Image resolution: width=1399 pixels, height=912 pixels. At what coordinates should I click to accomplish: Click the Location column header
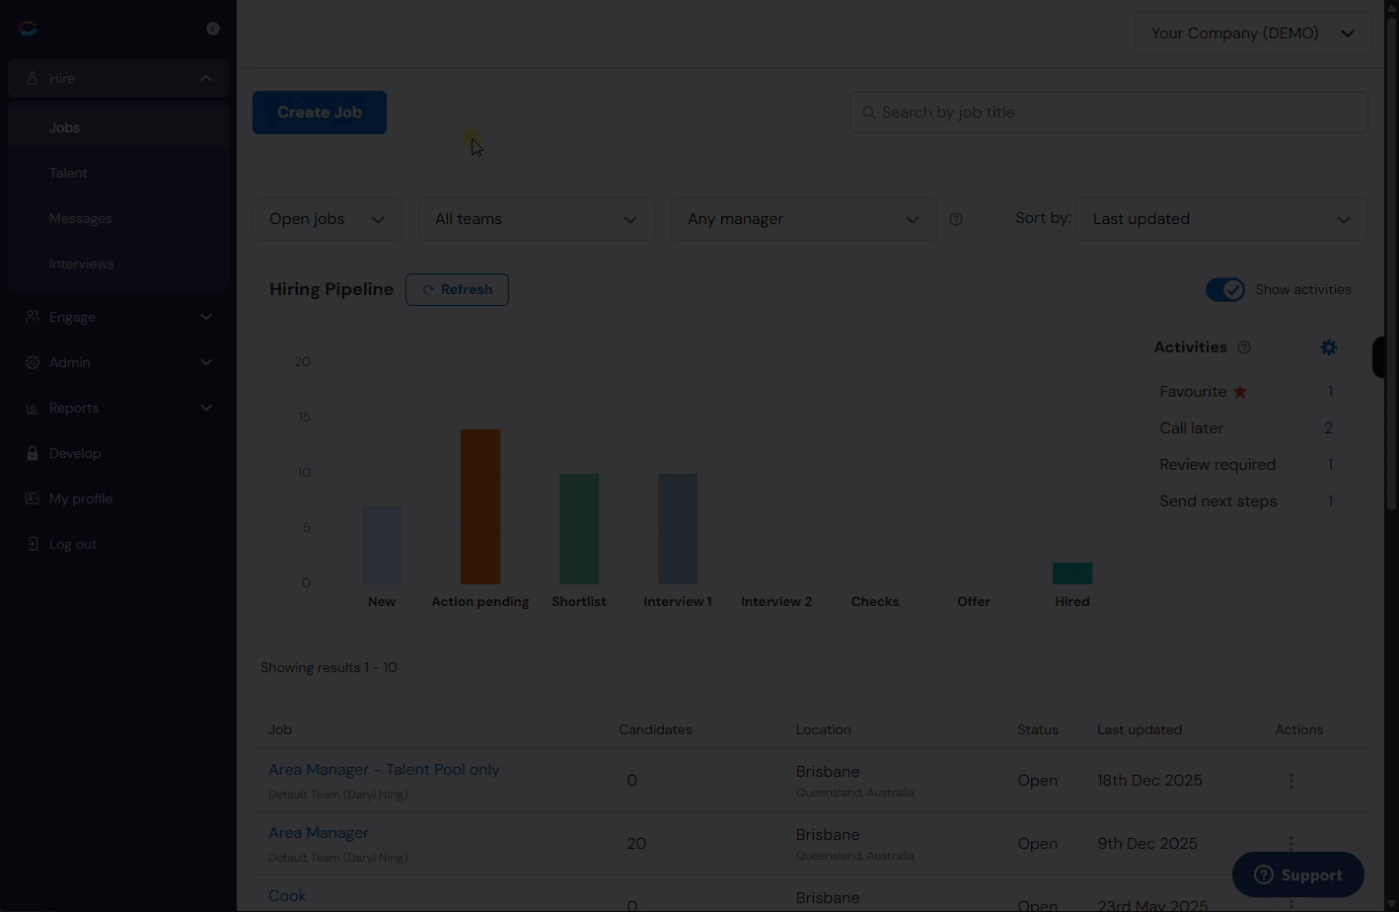[824, 730]
